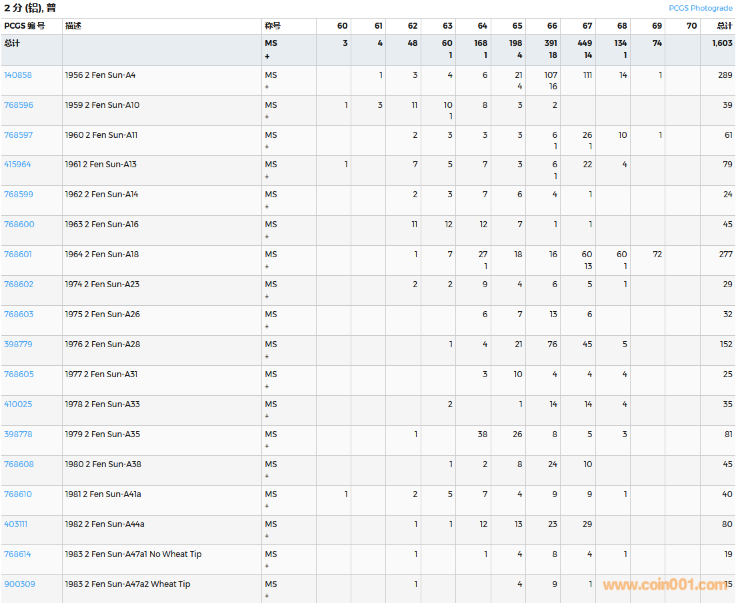This screenshot has width=736, height=603.
Task: Open PCGS number 410025 link
Action: click(x=18, y=404)
